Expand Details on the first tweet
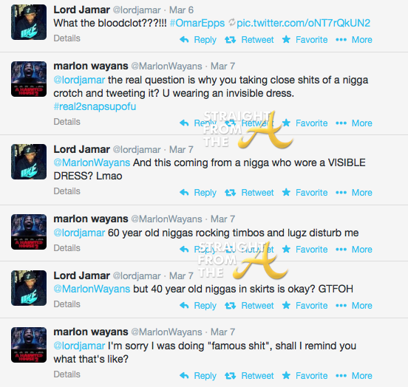 point(67,38)
